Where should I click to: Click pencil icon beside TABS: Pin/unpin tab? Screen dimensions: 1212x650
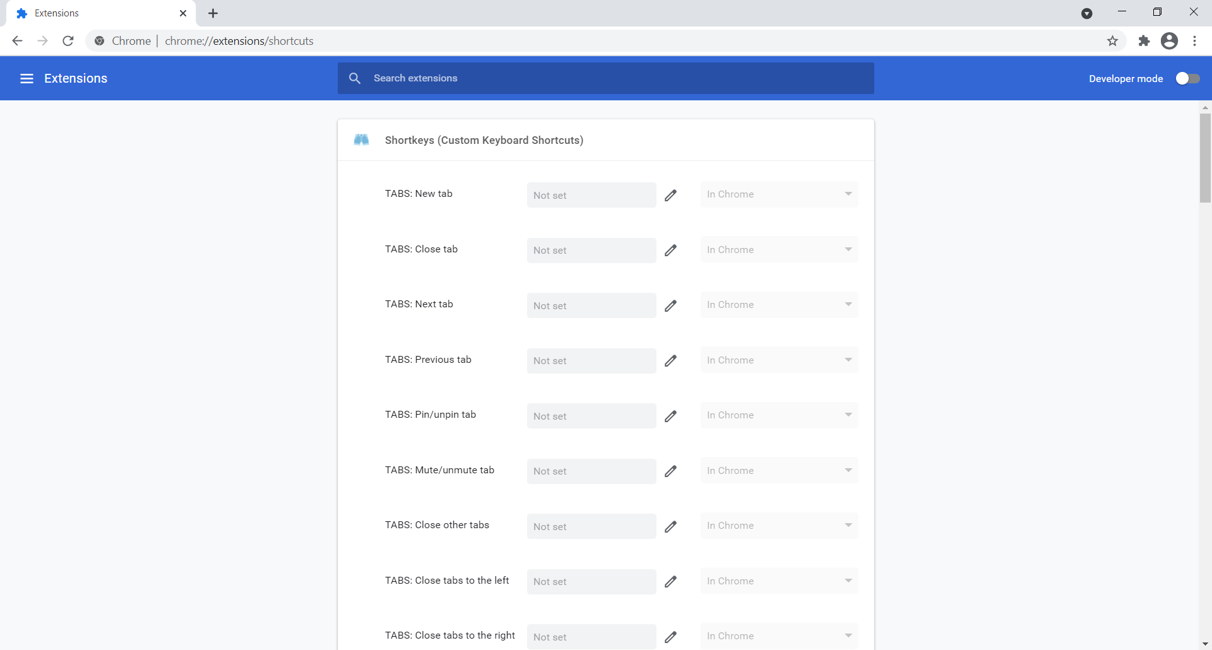click(670, 416)
